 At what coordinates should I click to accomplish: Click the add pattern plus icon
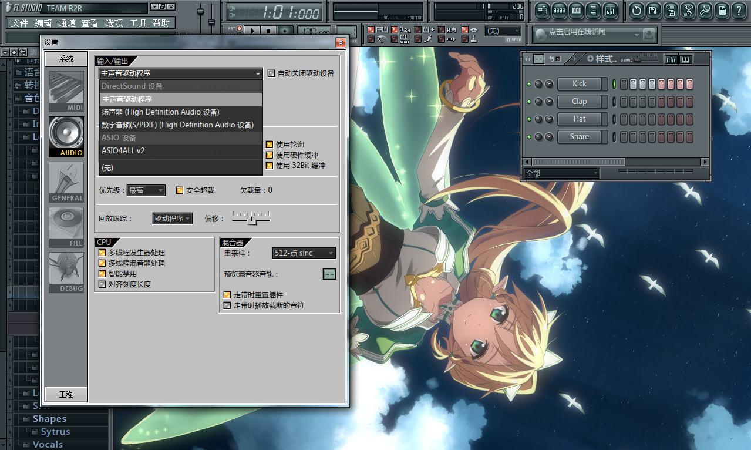pos(590,59)
